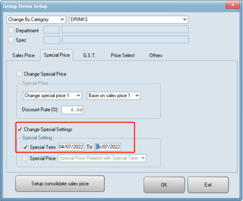Expand the Base on sales price 1 dropdown

point(114,96)
